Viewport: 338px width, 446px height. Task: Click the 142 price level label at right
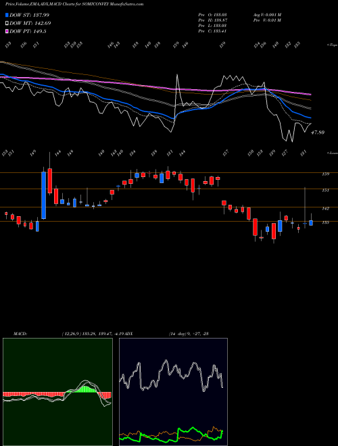pyautogui.click(x=325, y=209)
